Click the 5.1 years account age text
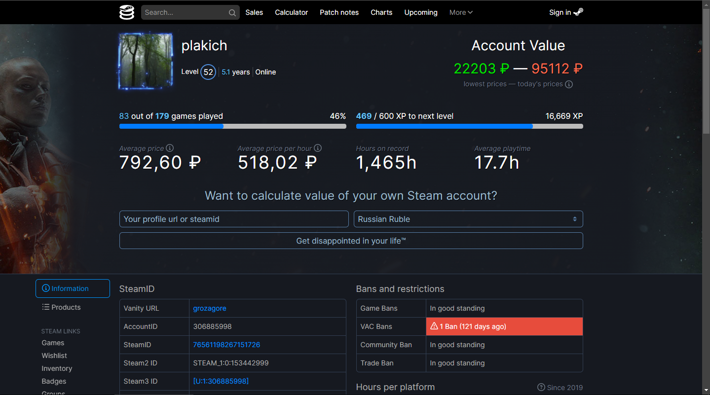The width and height of the screenshot is (710, 395). 236,72
